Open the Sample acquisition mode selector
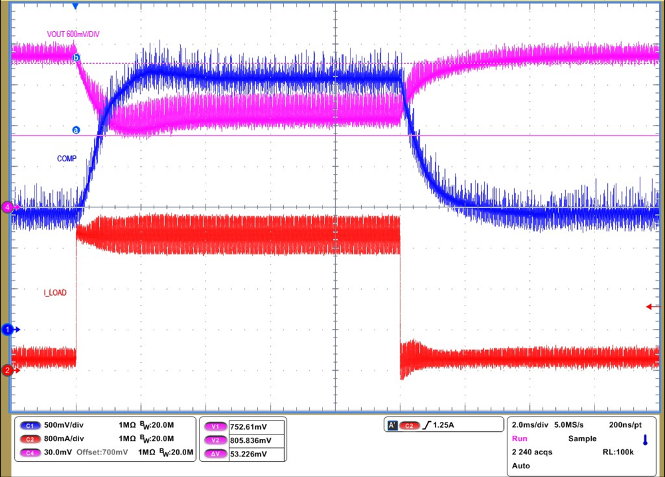The image size is (665, 477). 582,438
